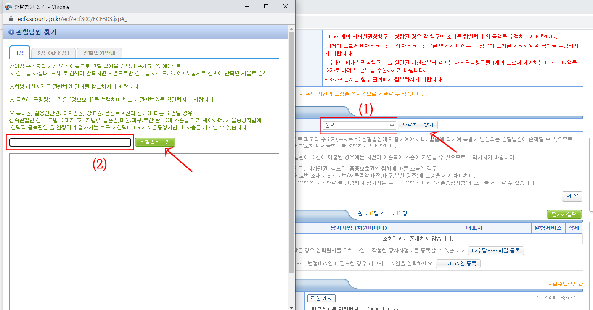Click the 당사자명 (회원아이디) column header

pyautogui.click(x=359, y=228)
